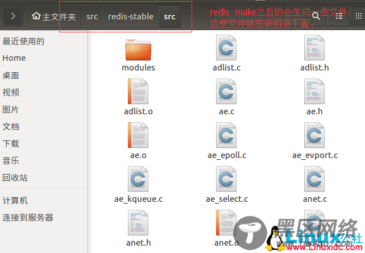The height and width of the screenshot is (253, 365).
Task: Click the search magnifier icon in toolbar
Action: coord(316,16)
